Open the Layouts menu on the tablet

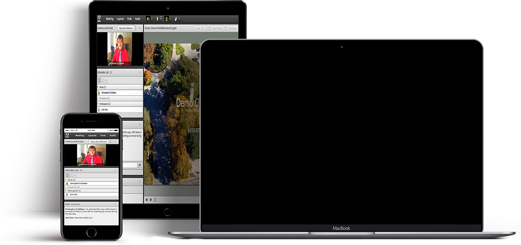[120, 19]
